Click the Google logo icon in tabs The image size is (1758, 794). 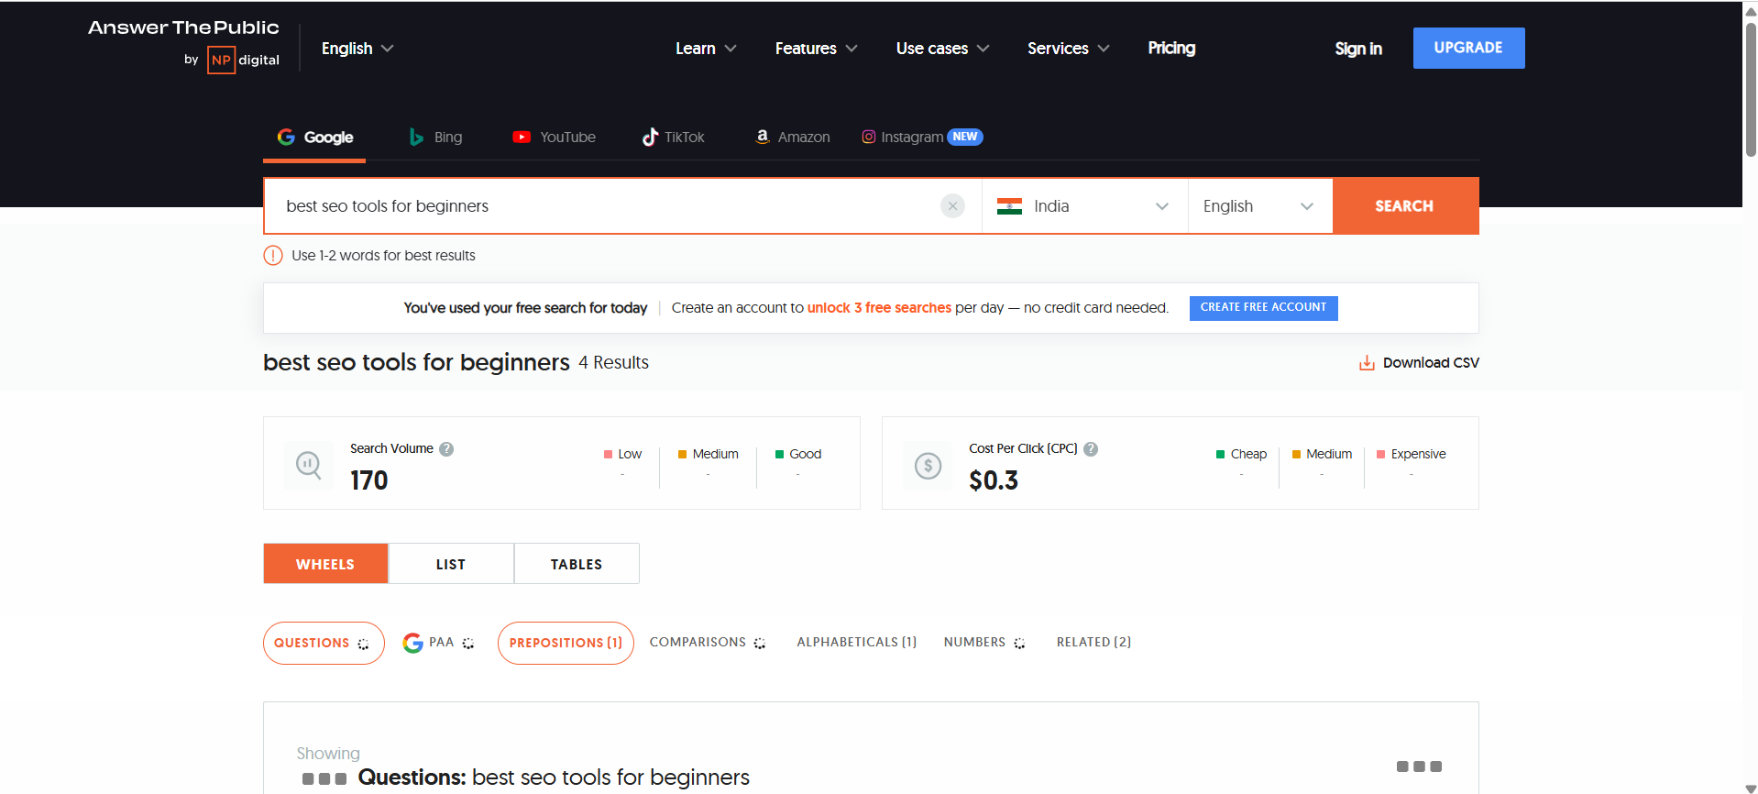(x=286, y=137)
